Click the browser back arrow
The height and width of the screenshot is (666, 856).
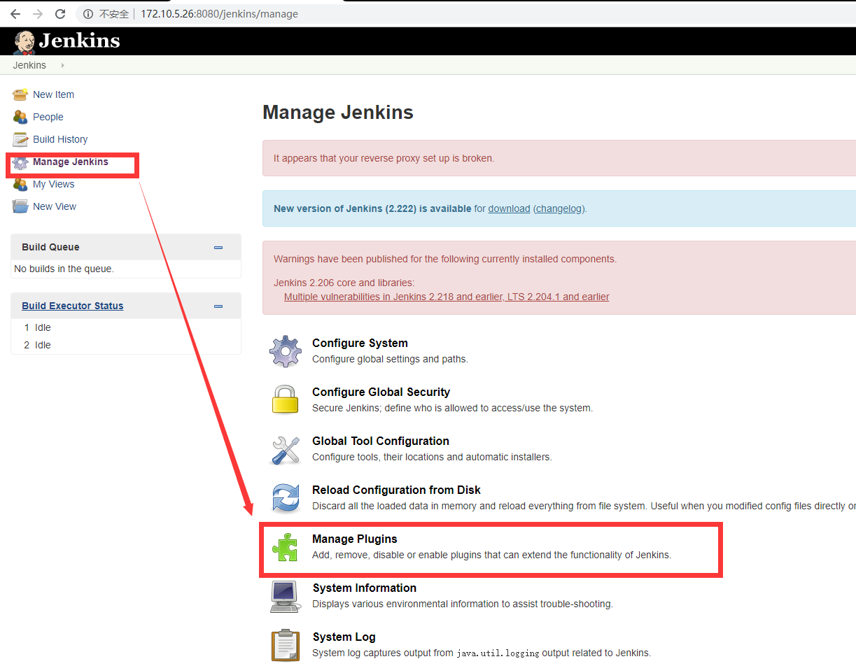tap(15, 14)
